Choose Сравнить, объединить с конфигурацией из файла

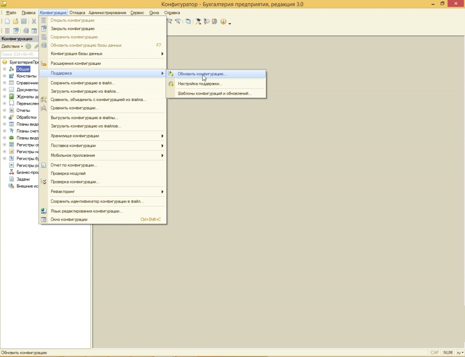(103, 100)
